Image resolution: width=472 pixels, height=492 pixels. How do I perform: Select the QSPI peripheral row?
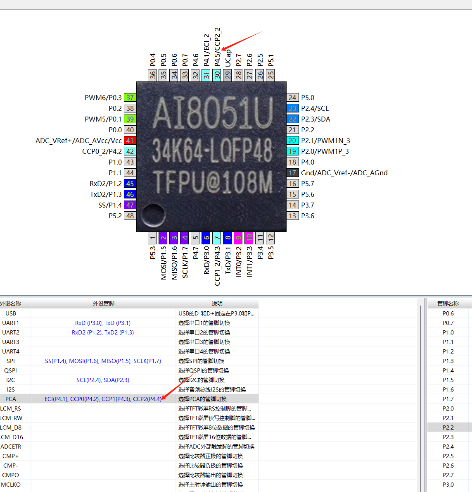(129, 370)
